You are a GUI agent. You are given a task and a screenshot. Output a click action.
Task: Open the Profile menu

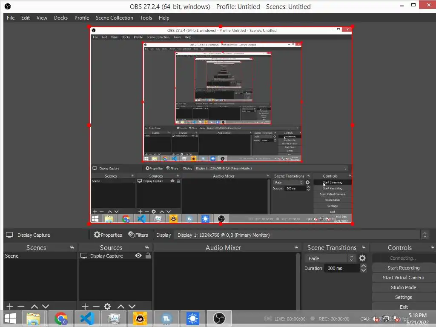pos(81,18)
